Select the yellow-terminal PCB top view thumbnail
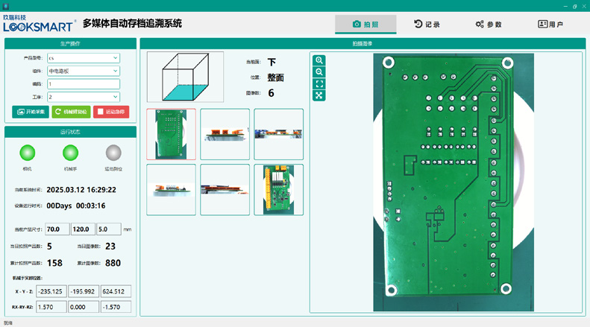 [x=279, y=190]
